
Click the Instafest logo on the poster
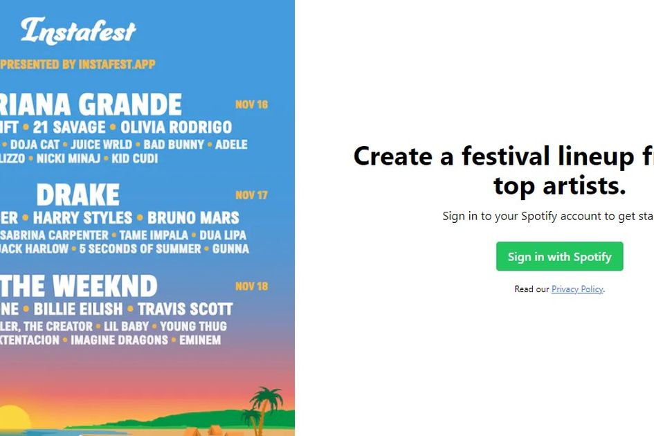click(78, 31)
